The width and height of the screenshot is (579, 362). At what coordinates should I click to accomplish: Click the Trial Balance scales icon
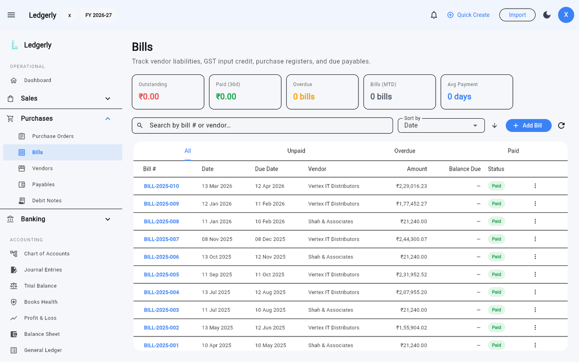coord(14,286)
